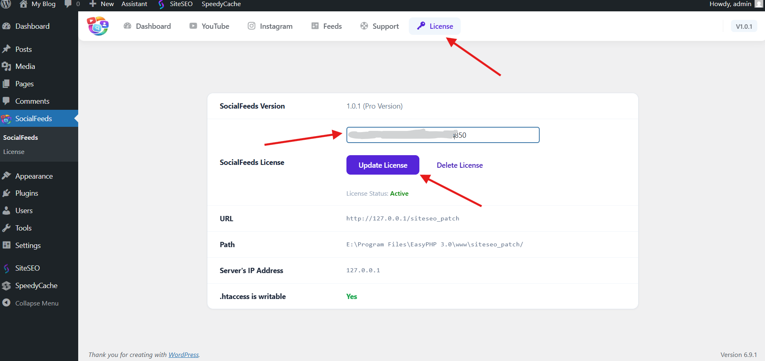
Task: Open the Posts menu label
Action: point(24,49)
